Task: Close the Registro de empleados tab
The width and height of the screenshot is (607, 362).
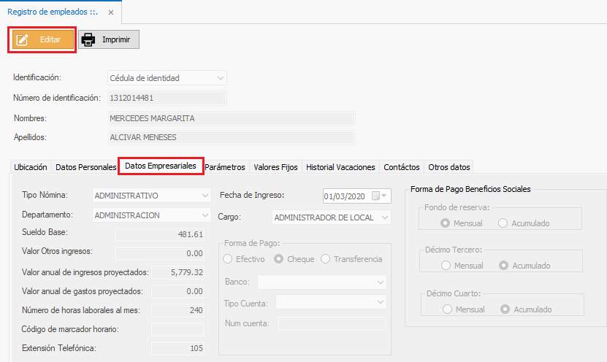Action: click(110, 12)
